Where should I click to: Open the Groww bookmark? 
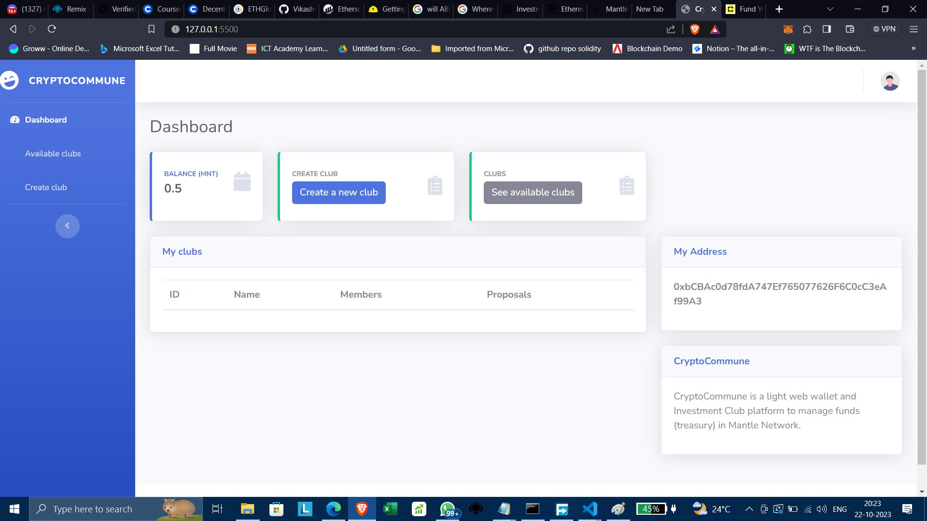point(49,48)
